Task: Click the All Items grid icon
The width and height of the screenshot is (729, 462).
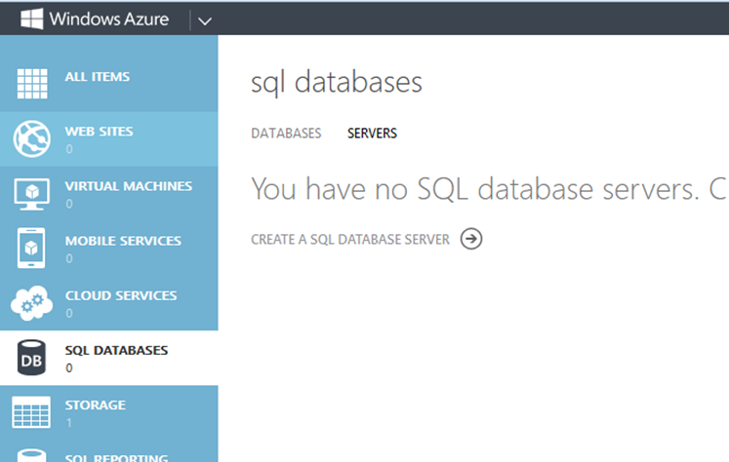Action: pyautogui.click(x=32, y=84)
